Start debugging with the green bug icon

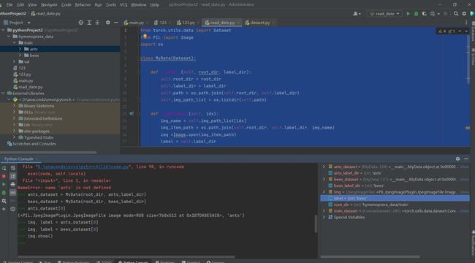(x=416, y=14)
